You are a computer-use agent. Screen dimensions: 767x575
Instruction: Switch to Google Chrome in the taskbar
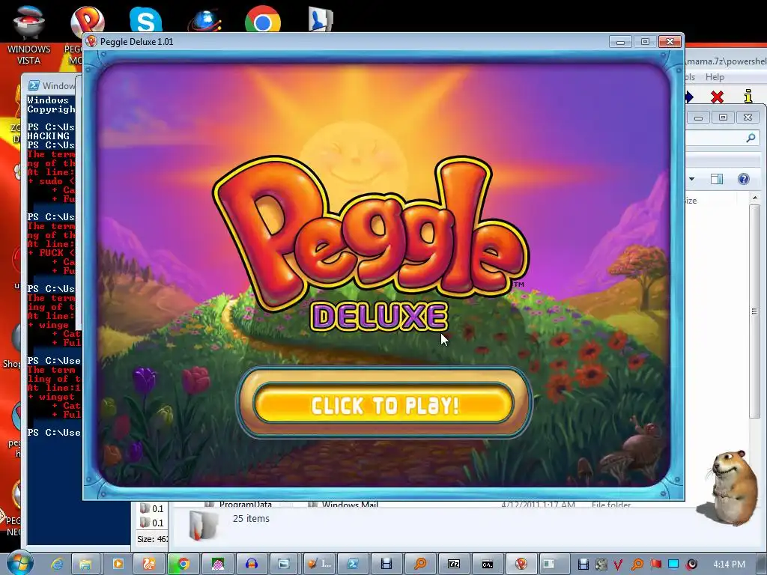(x=184, y=564)
